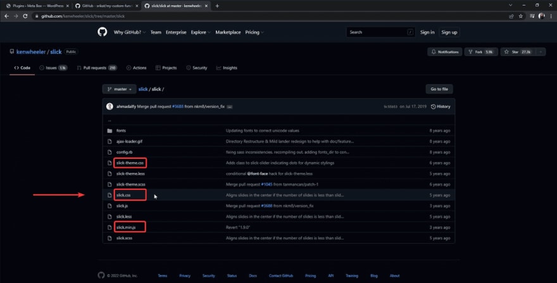
Task: Click Team in the header navigation
Action: (x=156, y=32)
